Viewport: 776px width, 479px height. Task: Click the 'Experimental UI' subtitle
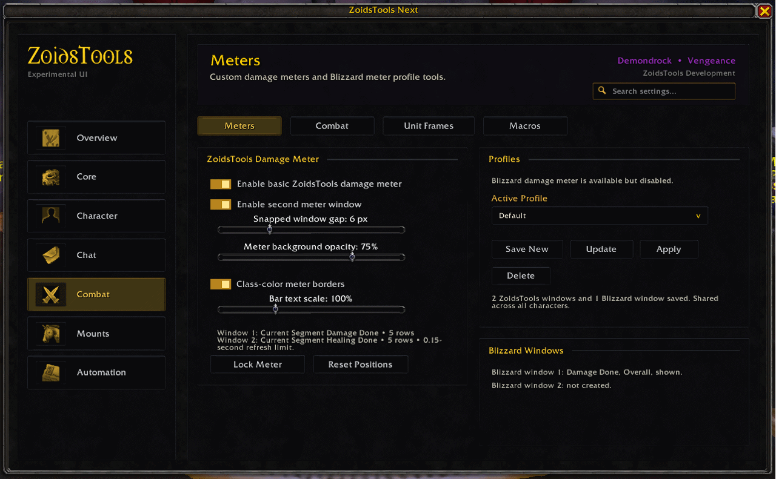58,74
